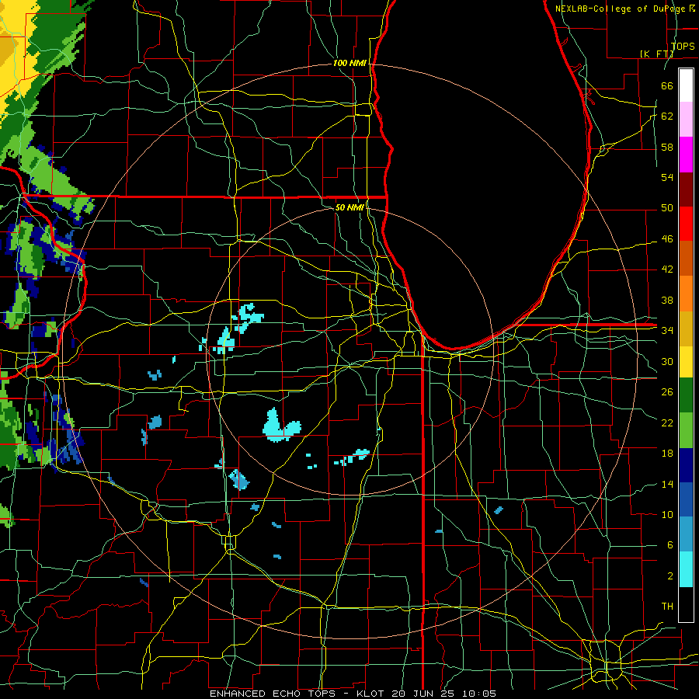
Task: Click the '38' legend value
Action: click(x=667, y=300)
